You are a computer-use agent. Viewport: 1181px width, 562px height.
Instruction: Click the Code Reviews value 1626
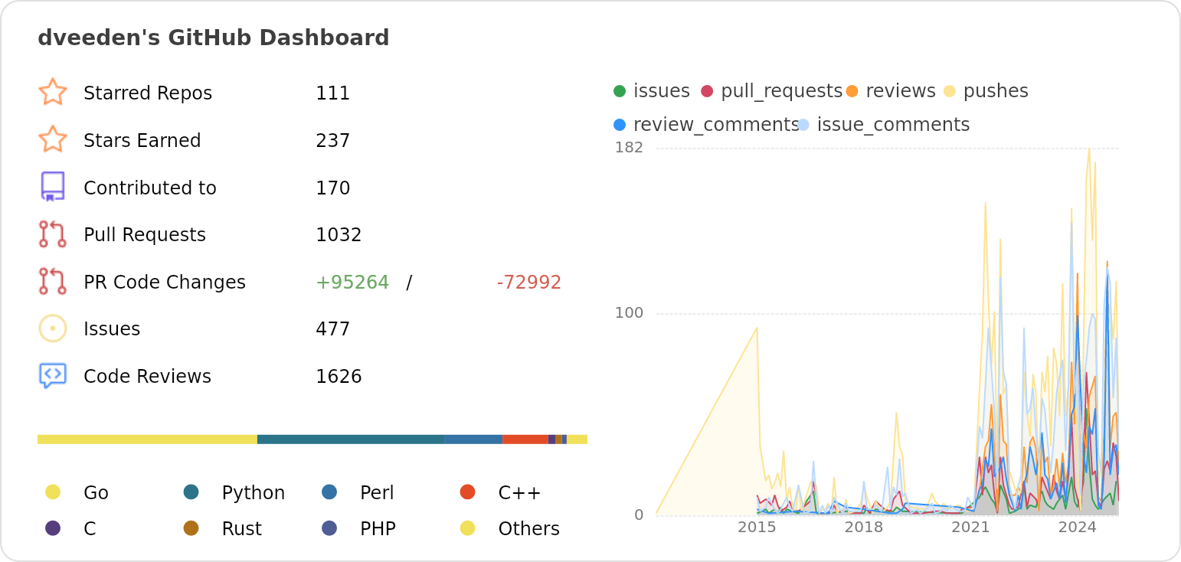339,377
